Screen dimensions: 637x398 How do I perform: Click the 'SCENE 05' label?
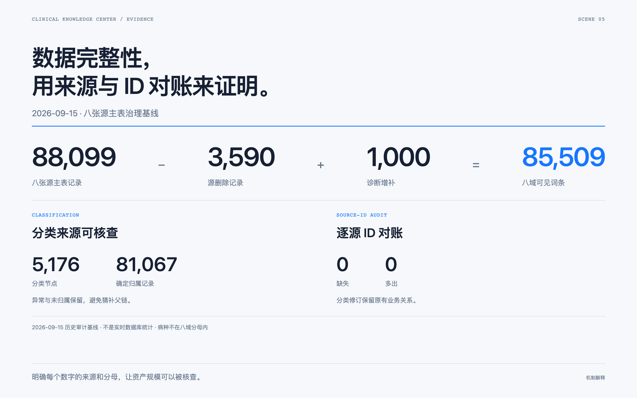(591, 19)
